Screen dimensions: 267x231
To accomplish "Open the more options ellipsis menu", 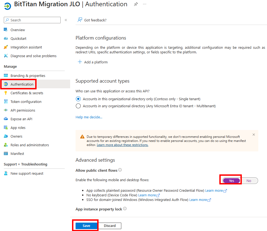I will point(145,4).
